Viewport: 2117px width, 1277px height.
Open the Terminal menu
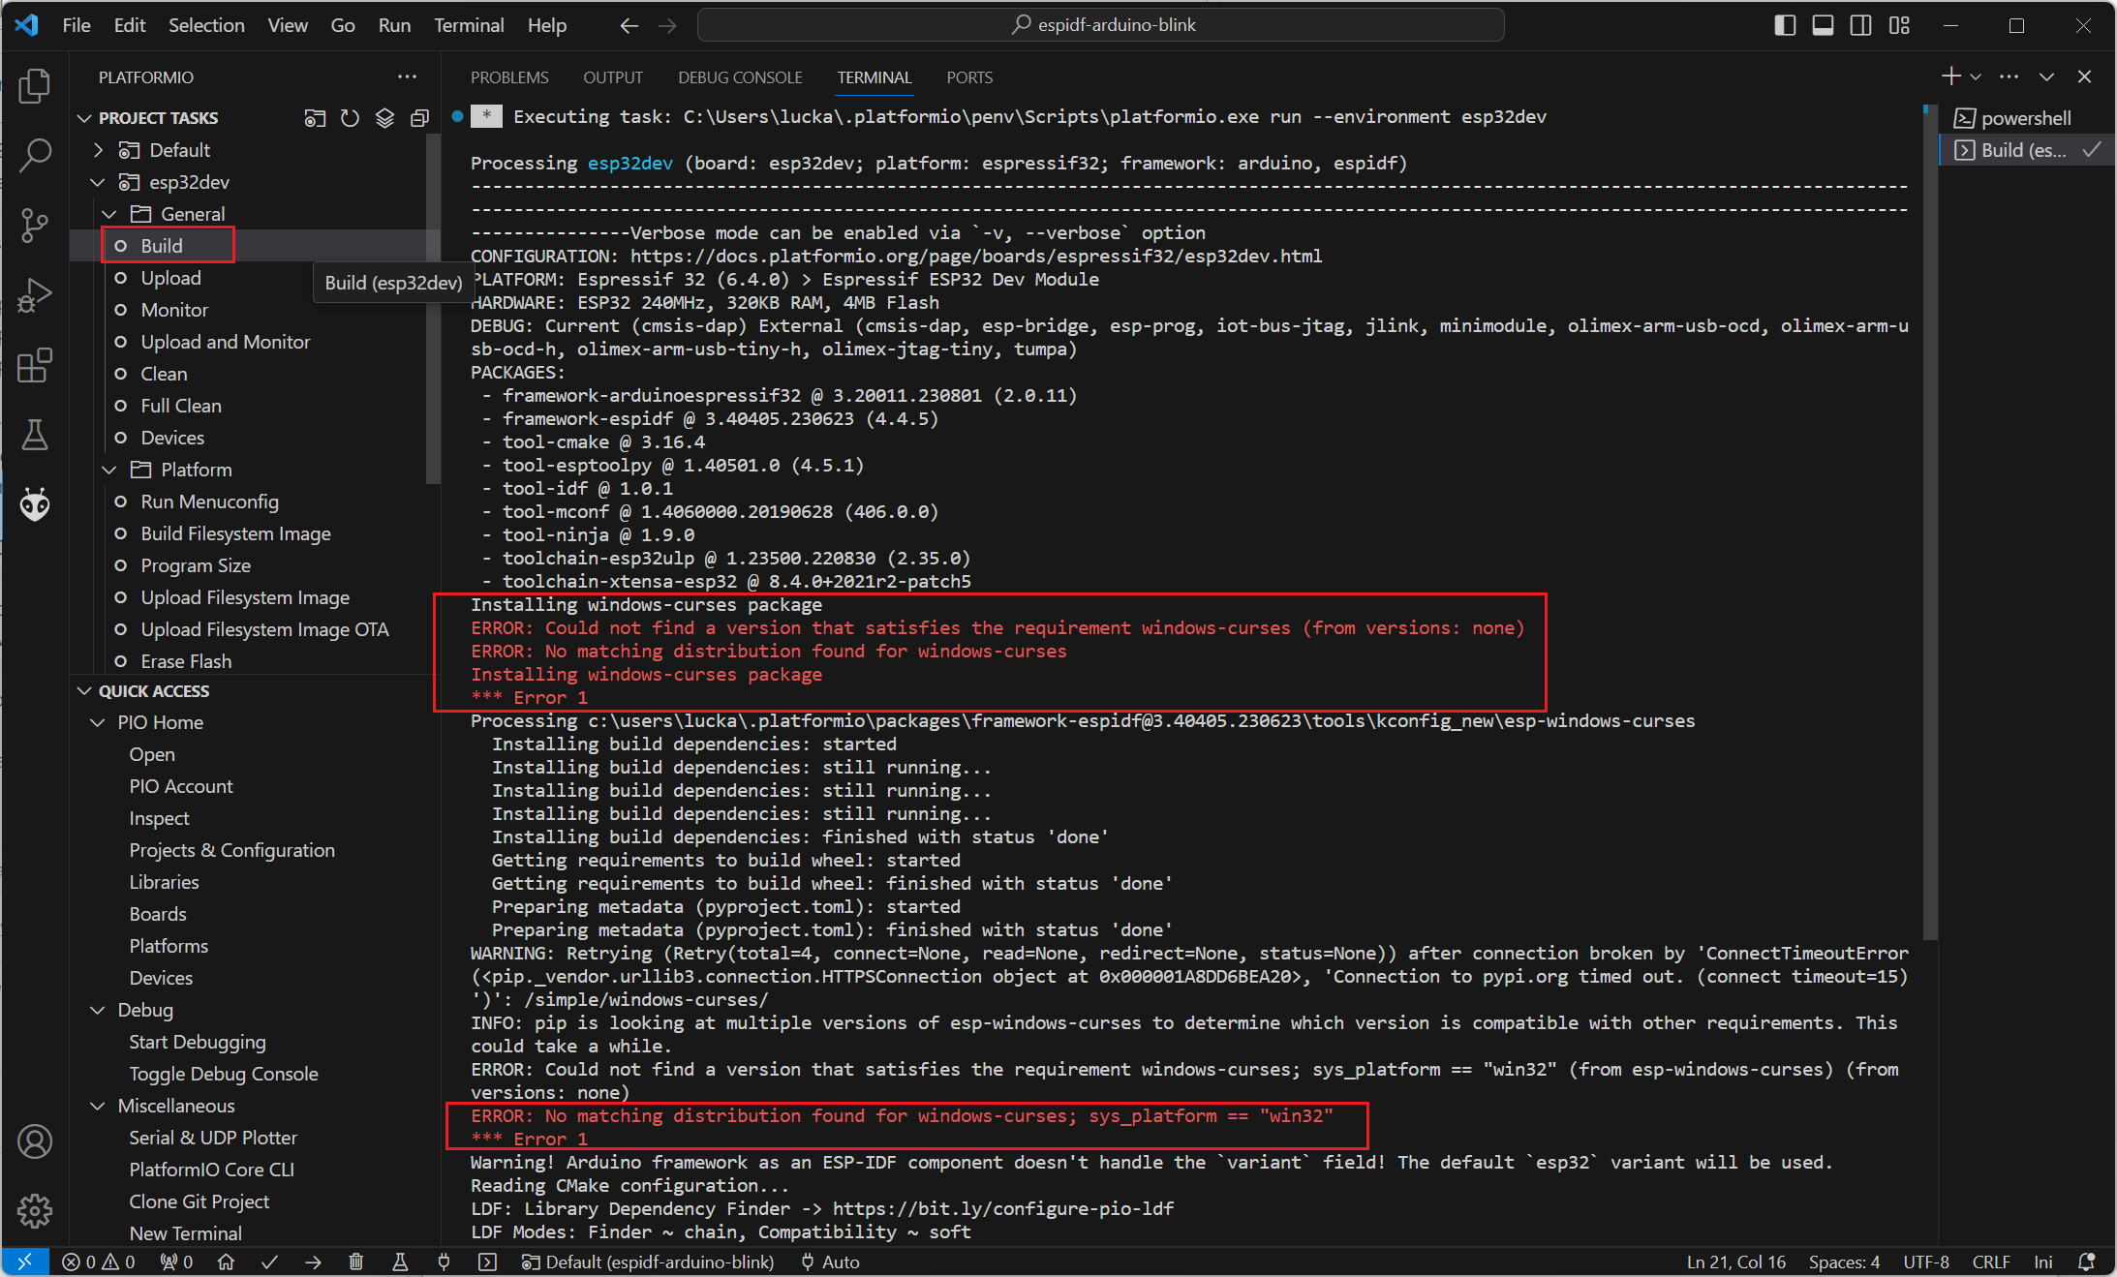tap(469, 25)
